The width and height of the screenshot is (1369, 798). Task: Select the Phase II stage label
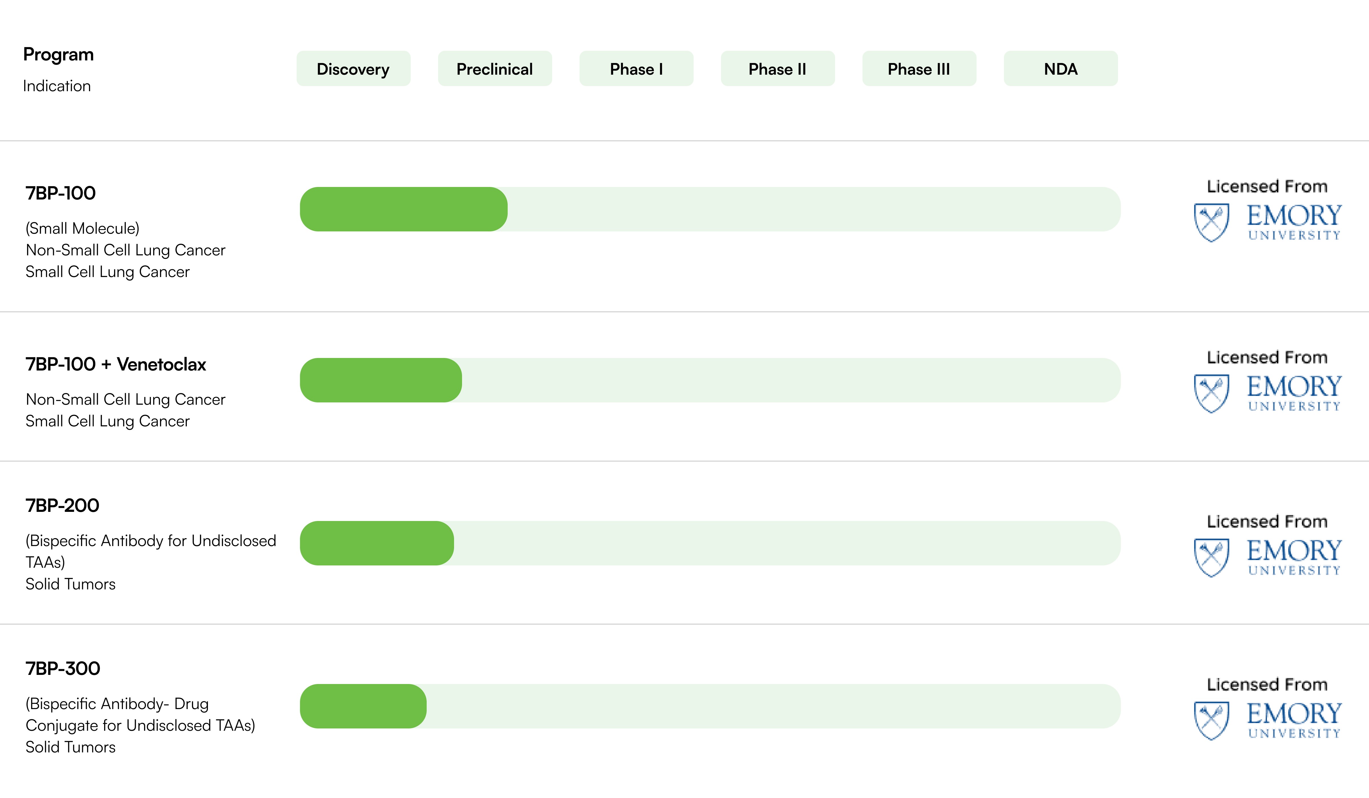777,69
